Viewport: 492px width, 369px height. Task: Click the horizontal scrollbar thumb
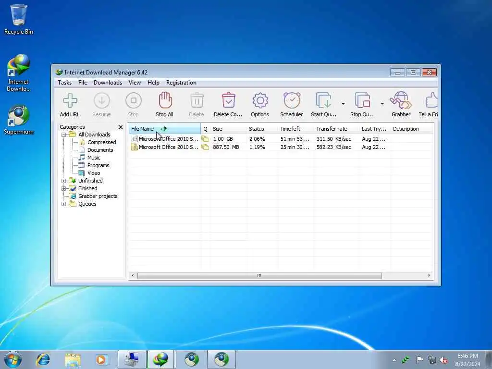[259, 275]
